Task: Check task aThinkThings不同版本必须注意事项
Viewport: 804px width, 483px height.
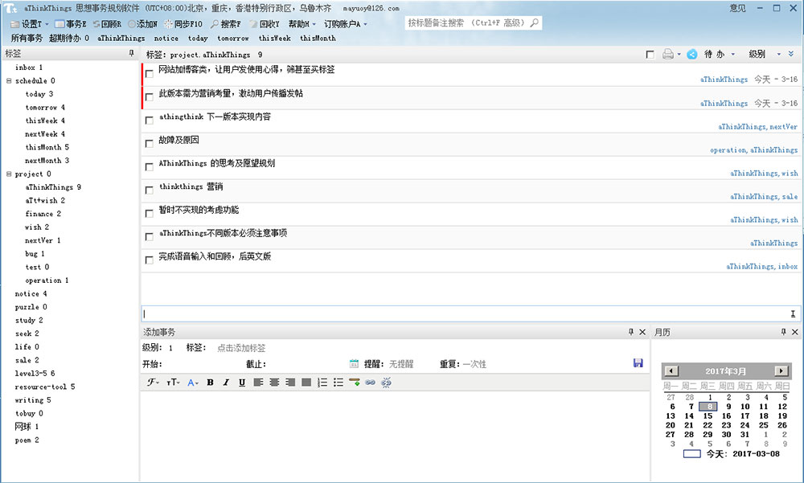Action: 150,237
